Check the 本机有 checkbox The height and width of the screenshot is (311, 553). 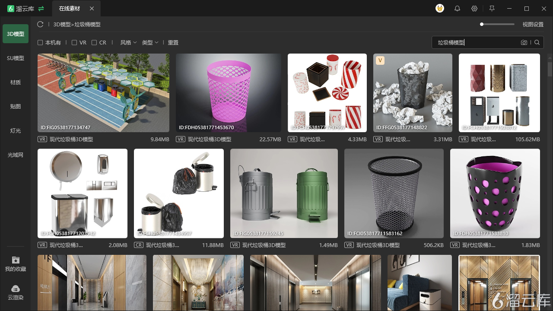click(40, 43)
